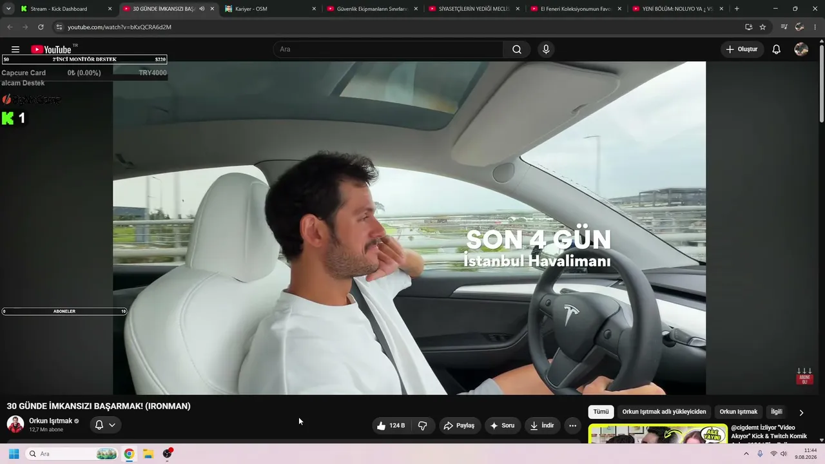Select the İlgili filter chip
This screenshot has width=825, height=464.
777,412
